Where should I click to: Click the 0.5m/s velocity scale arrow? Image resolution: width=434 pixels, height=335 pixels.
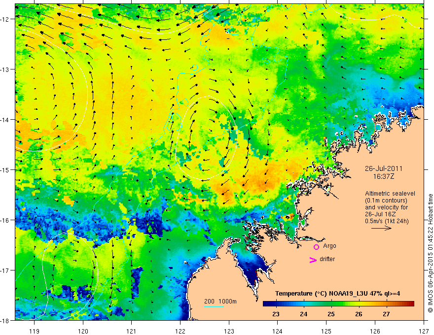click(381, 228)
